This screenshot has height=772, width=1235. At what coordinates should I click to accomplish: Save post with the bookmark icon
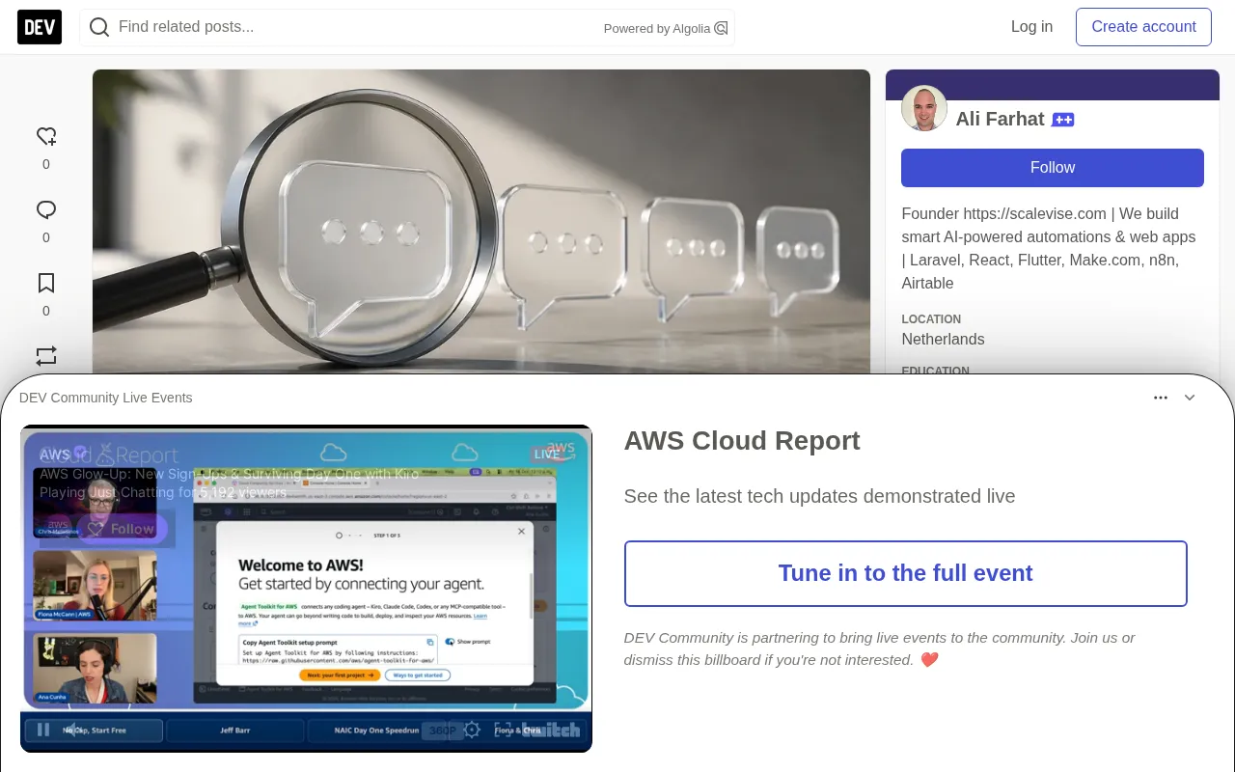tap(46, 283)
